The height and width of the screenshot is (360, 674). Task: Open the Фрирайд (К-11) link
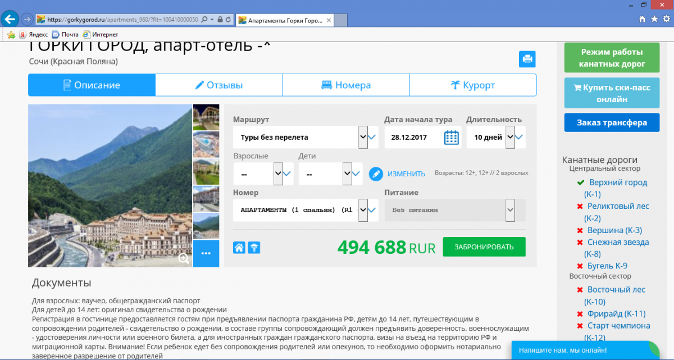[x=616, y=313]
